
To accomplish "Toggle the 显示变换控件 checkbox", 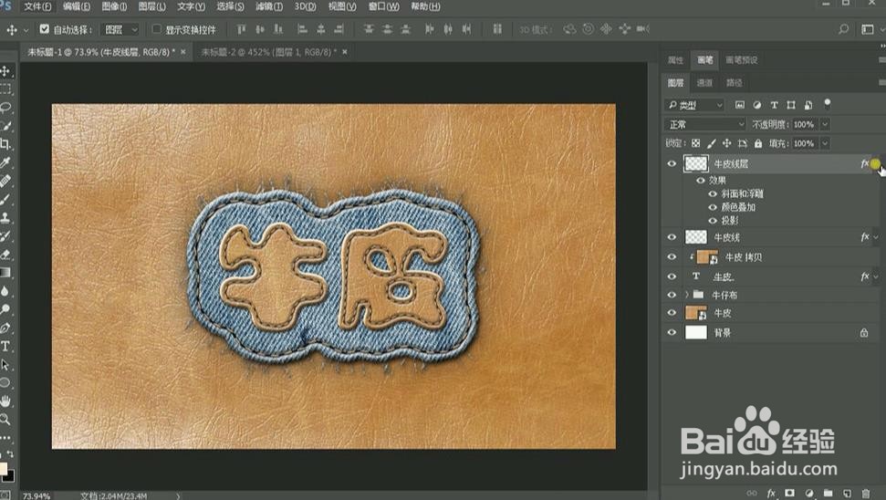I will coord(157,29).
